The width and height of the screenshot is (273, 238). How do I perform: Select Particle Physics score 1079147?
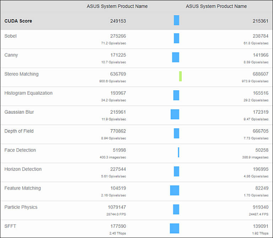[117, 207]
